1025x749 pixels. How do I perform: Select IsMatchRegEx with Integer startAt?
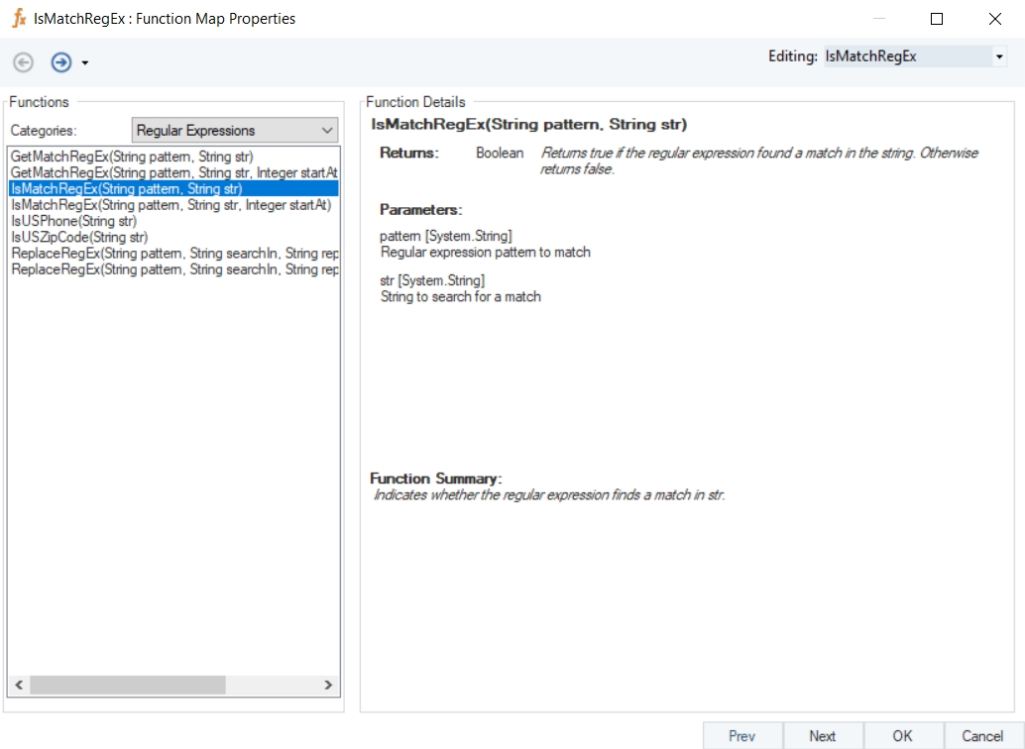[171, 205]
